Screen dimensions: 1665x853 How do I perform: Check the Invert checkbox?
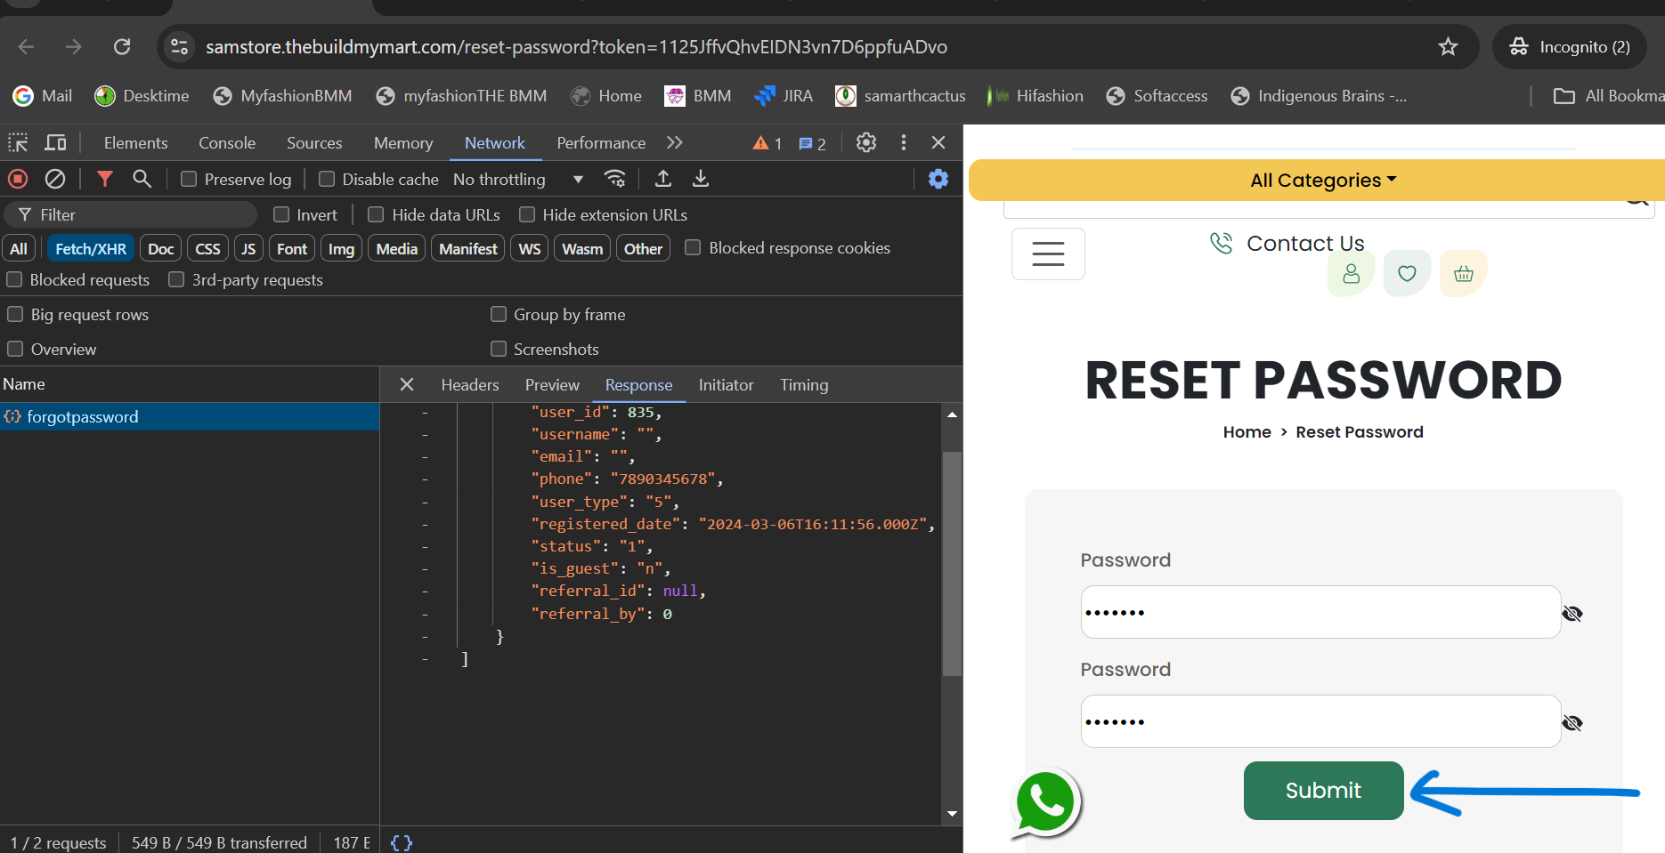pyautogui.click(x=281, y=214)
